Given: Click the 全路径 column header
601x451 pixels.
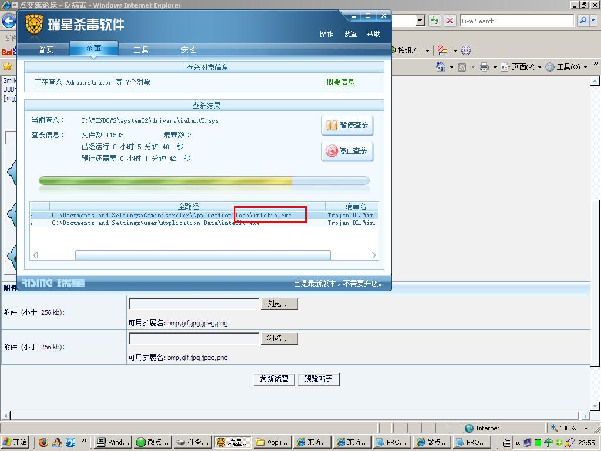Looking at the screenshot, I should click(188, 206).
